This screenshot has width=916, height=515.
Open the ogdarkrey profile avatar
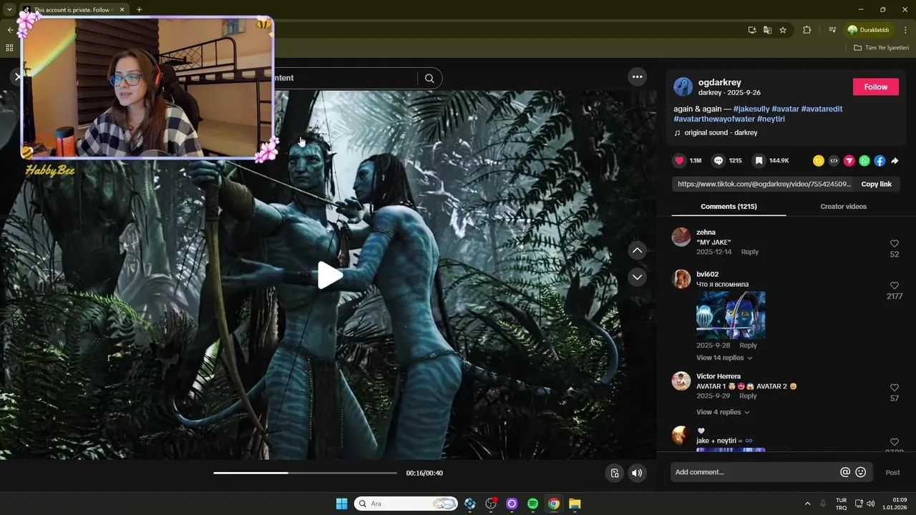[683, 87]
